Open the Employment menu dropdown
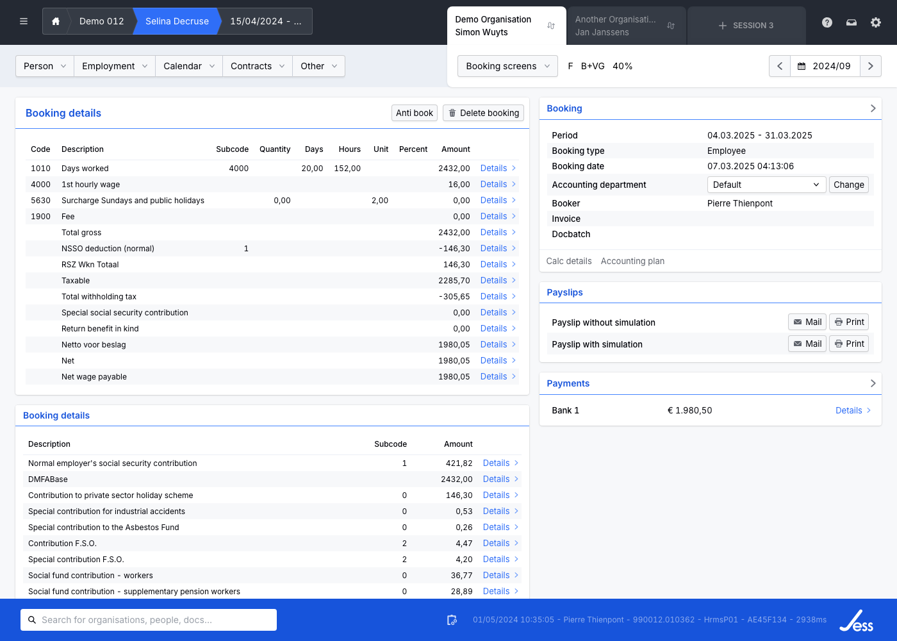This screenshot has height=641, width=897. (x=115, y=66)
